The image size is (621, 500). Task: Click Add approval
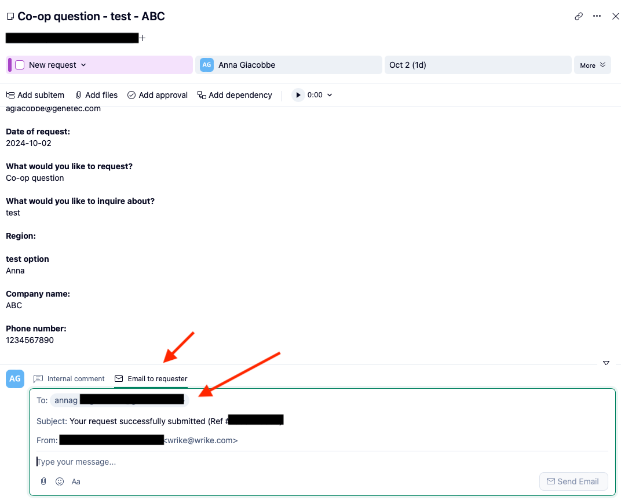(158, 95)
